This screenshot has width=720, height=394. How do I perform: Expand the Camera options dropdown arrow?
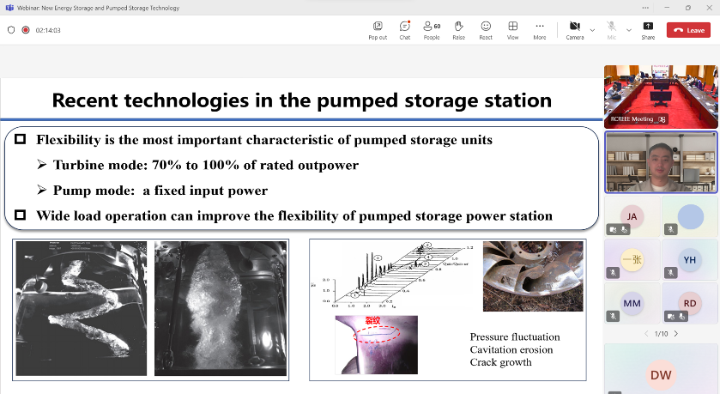592,29
